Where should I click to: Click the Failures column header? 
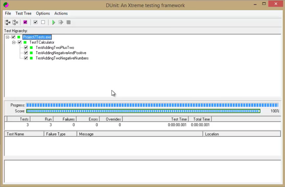coord(65,119)
